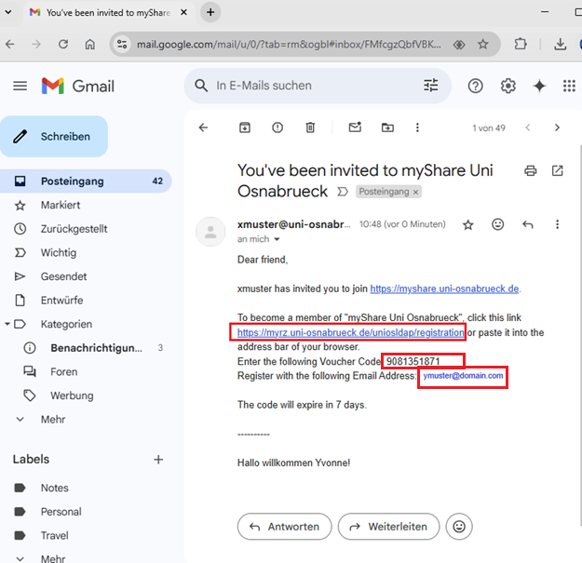This screenshot has width=582, height=563.
Task: Expand recipient details next to 'an mich'
Action: tap(277, 239)
